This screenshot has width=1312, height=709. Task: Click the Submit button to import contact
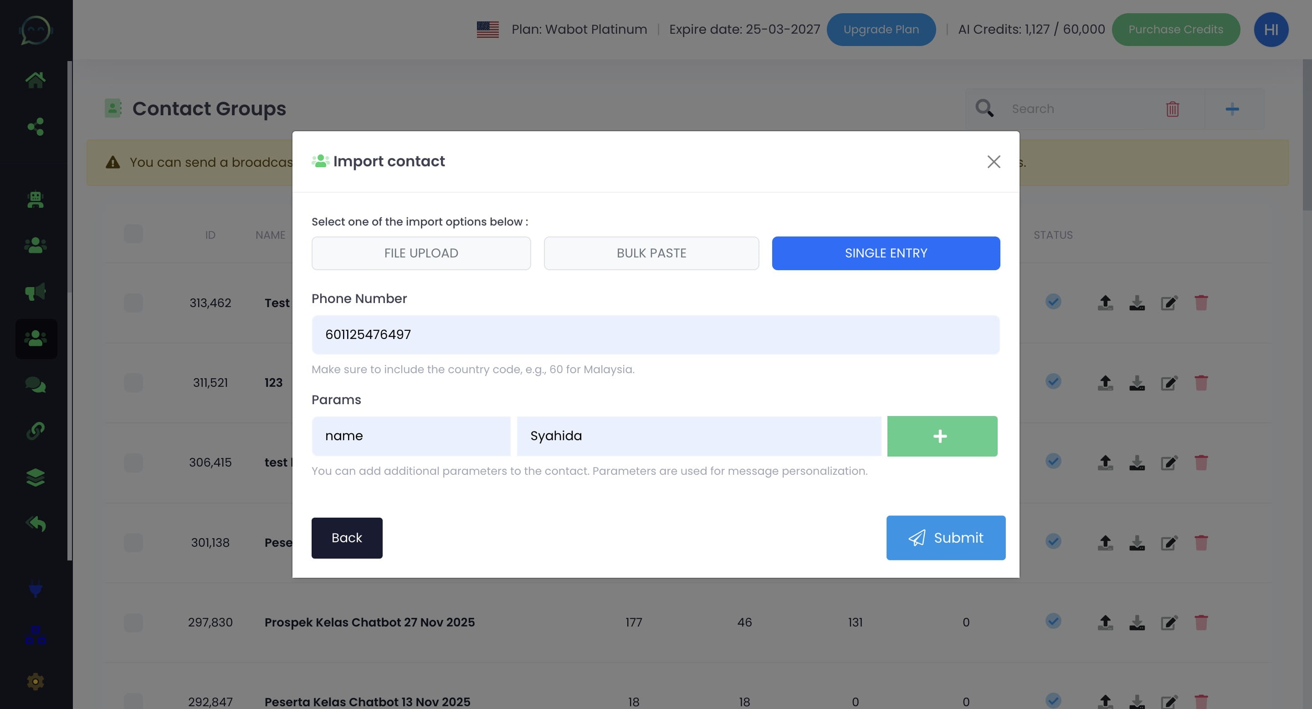point(946,537)
